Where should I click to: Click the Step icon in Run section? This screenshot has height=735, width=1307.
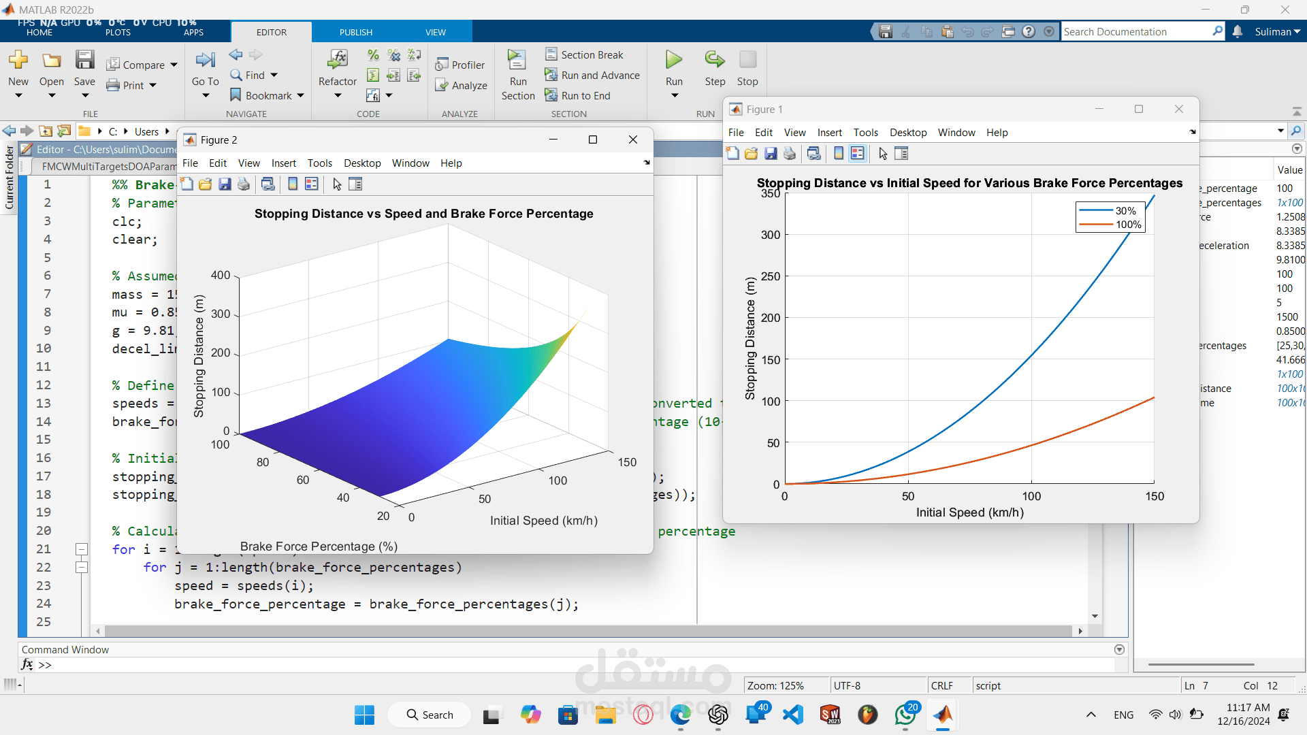point(715,60)
